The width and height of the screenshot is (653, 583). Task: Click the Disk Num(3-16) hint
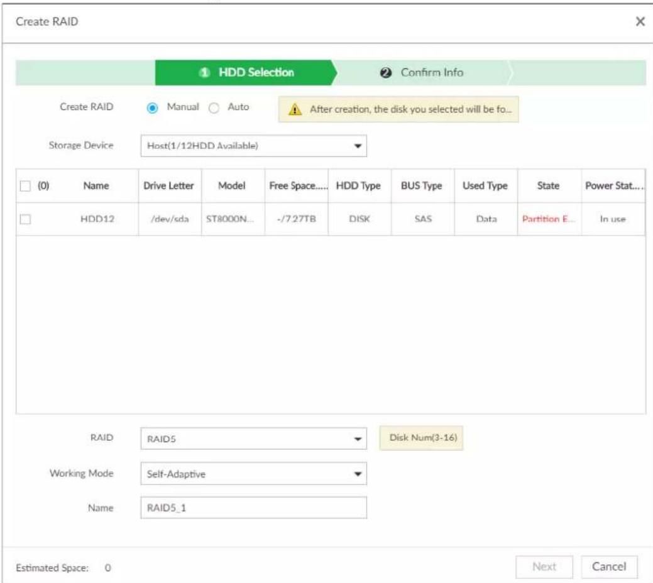421,438
